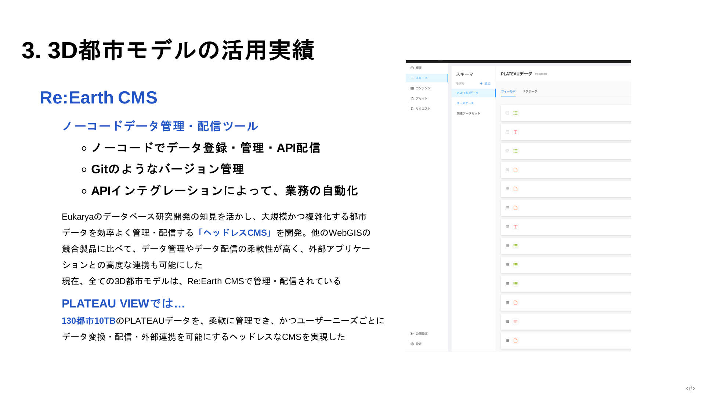Go to アセット in the sidebar
The height and width of the screenshot is (396, 705).
(419, 99)
